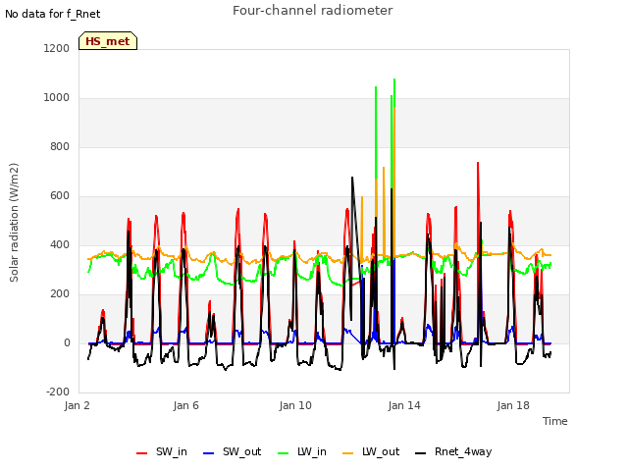The image size is (628, 471).
Task: Toggle the LW_in legend entry
Action: click(x=302, y=451)
